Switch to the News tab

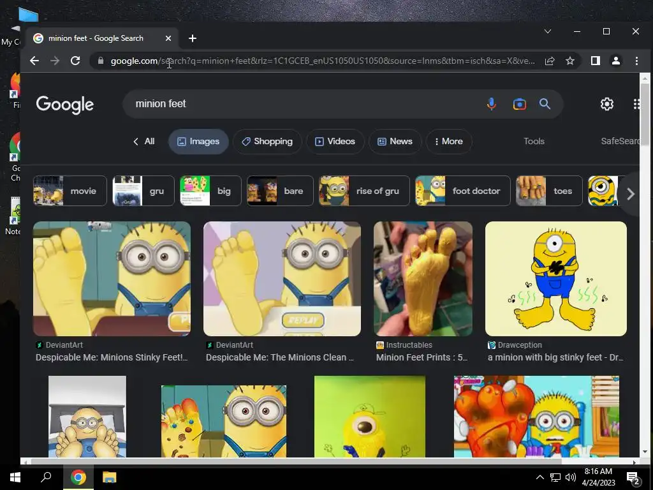tap(395, 141)
